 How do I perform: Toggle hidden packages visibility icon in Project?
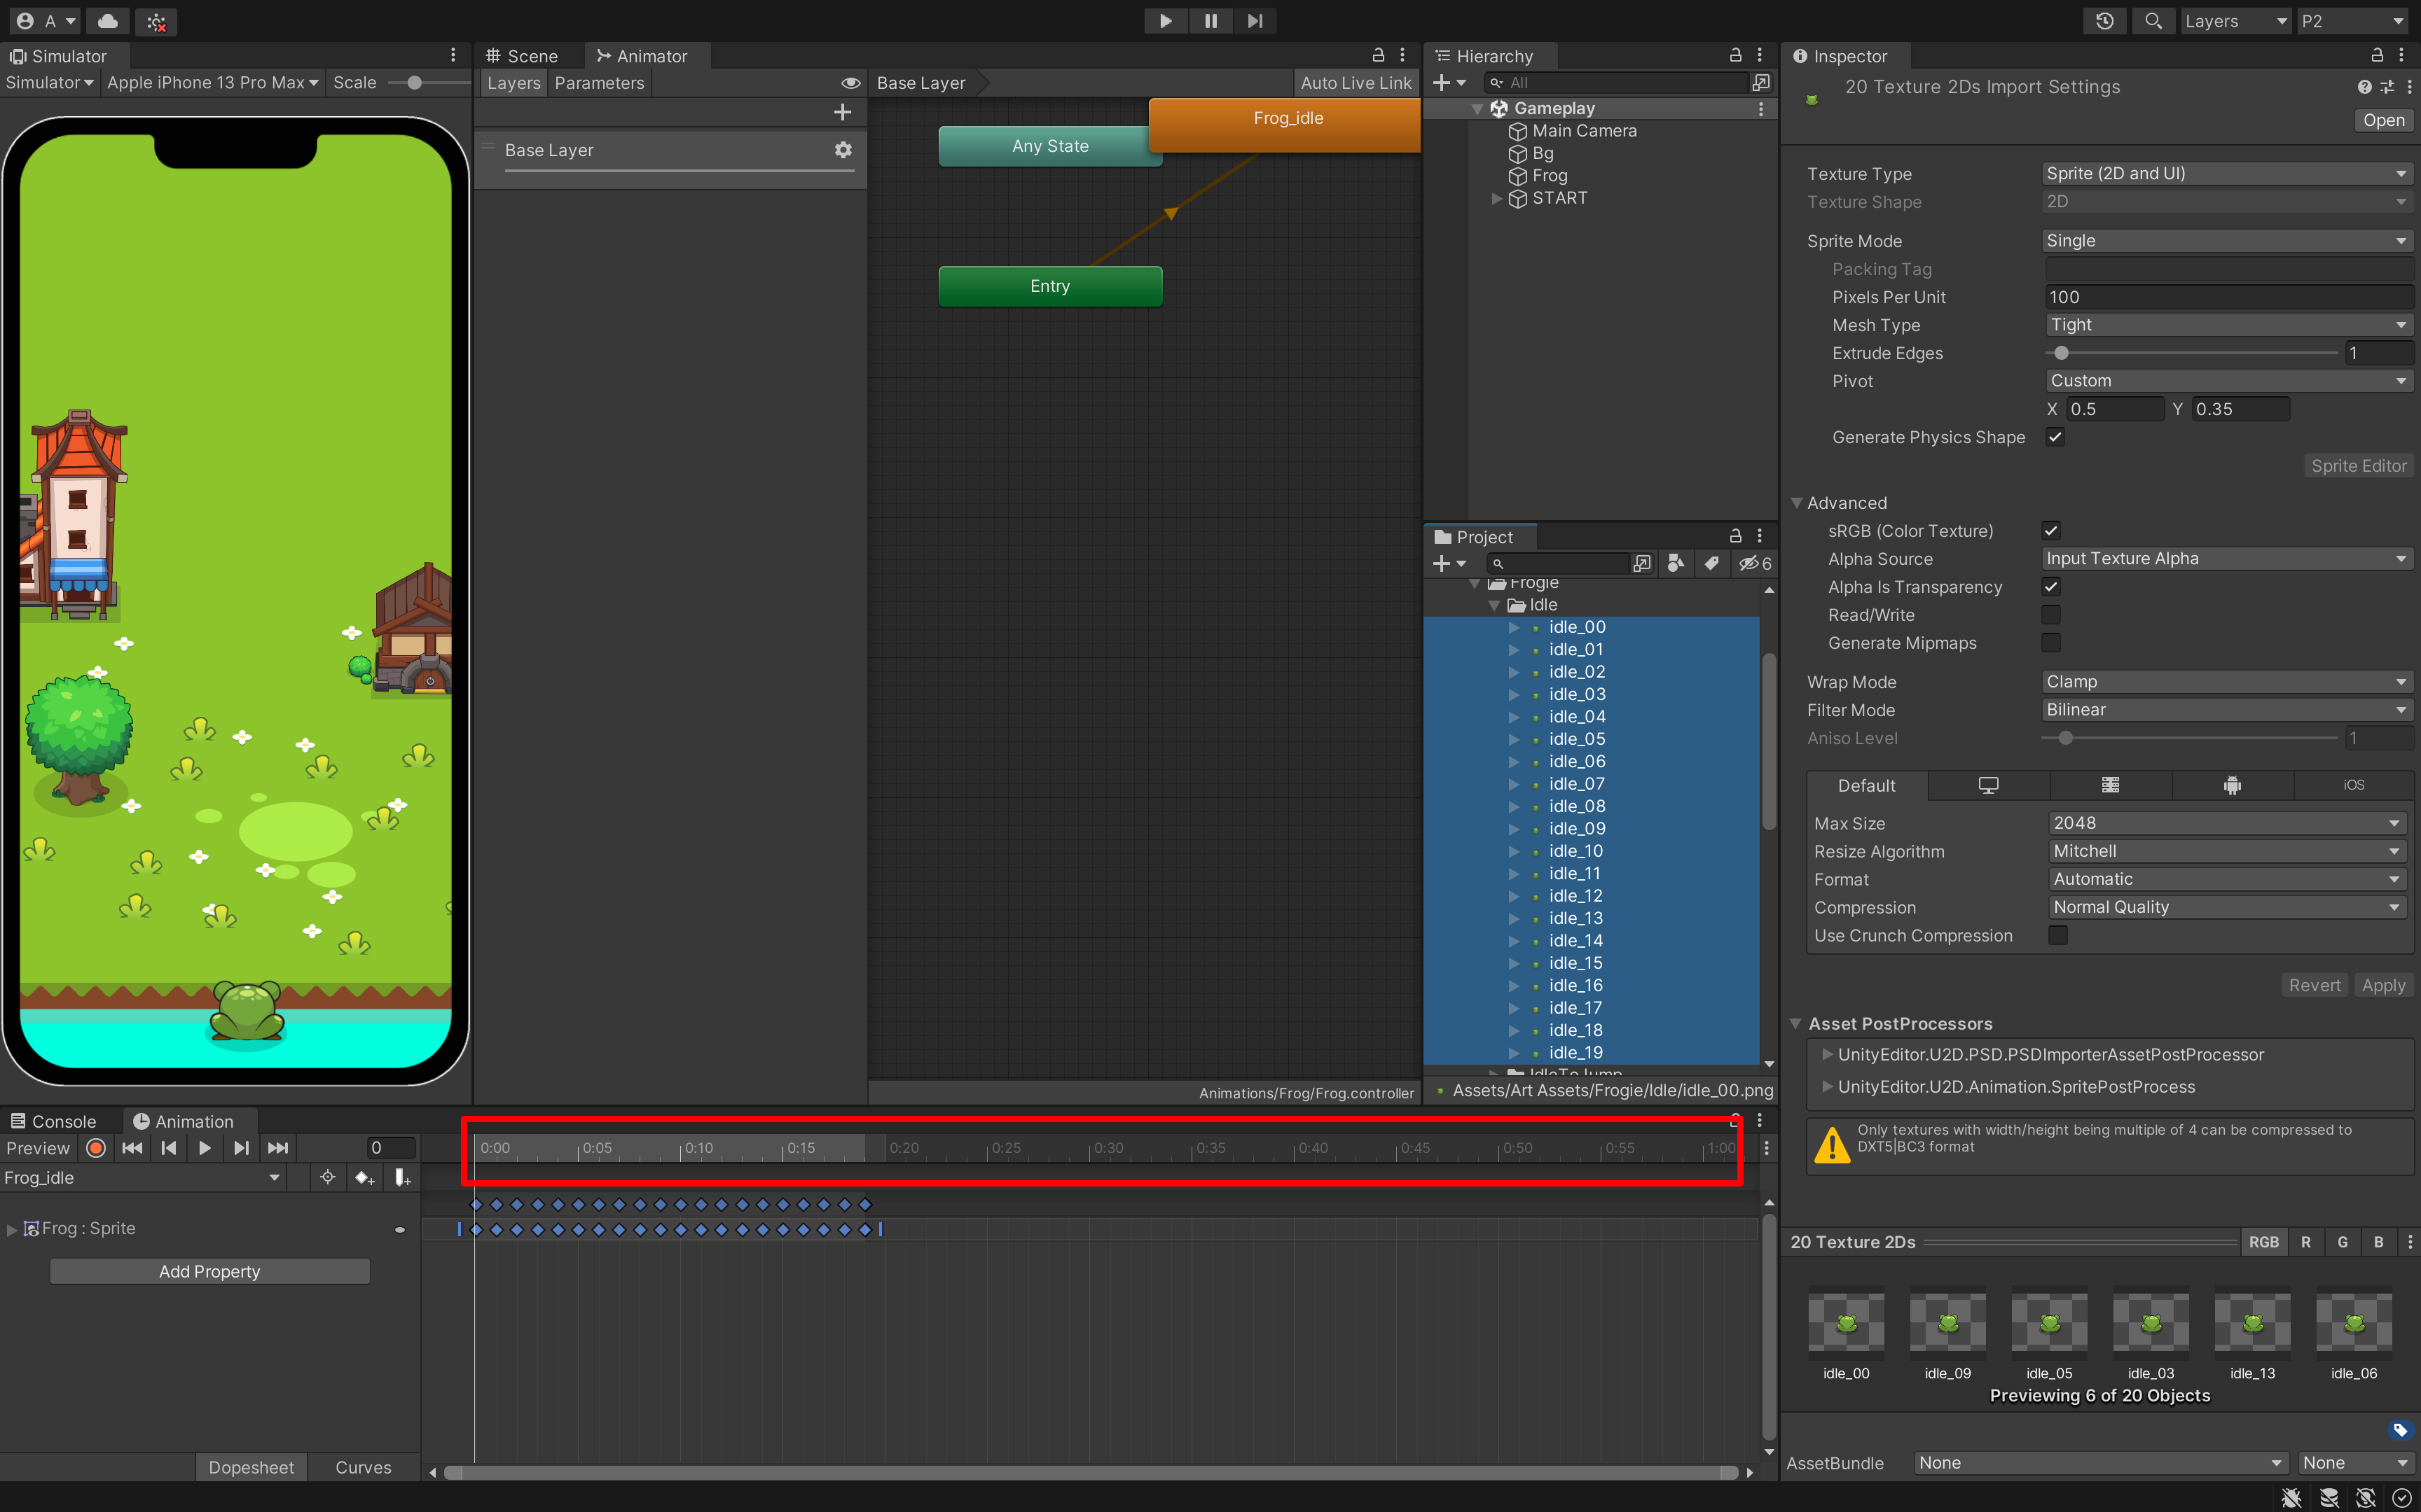tap(1755, 564)
